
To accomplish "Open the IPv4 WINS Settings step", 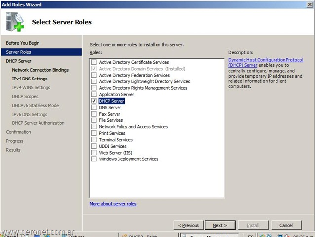I will (x=31, y=87).
